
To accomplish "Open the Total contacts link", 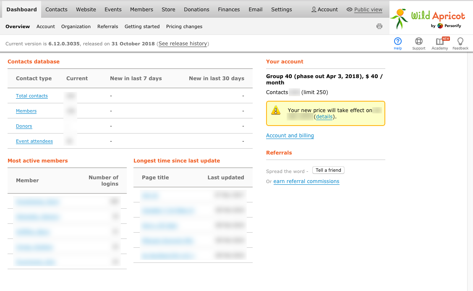I will pyautogui.click(x=32, y=96).
